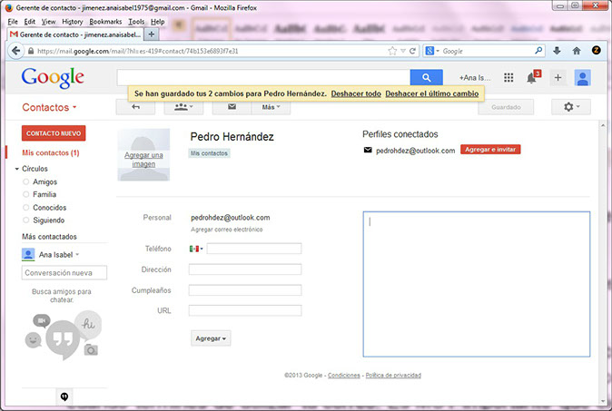Click the Hangouts icon at bottom
The width and height of the screenshot is (612, 411).
(x=64, y=396)
